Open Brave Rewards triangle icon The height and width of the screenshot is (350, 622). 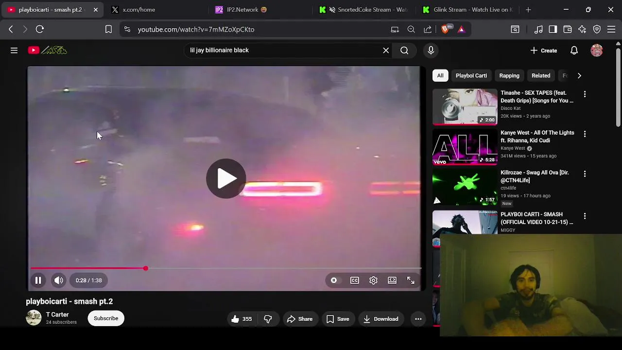(x=461, y=29)
